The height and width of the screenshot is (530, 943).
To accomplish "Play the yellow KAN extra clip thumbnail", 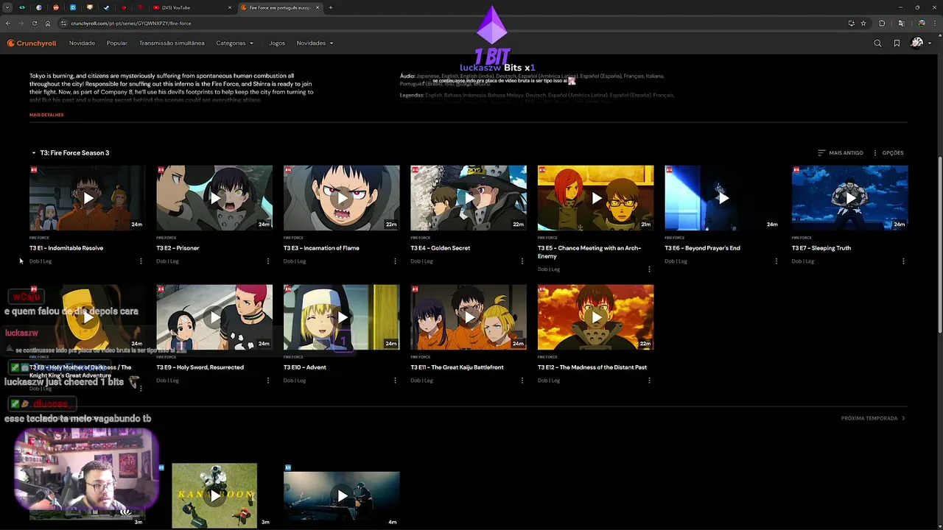I will tap(214, 495).
